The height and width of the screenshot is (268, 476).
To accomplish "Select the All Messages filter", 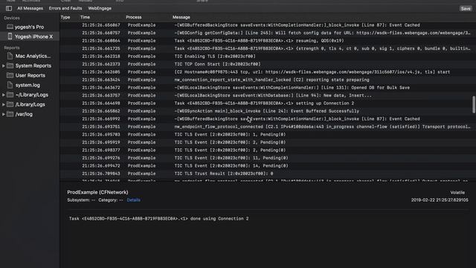I will tap(30, 8).
